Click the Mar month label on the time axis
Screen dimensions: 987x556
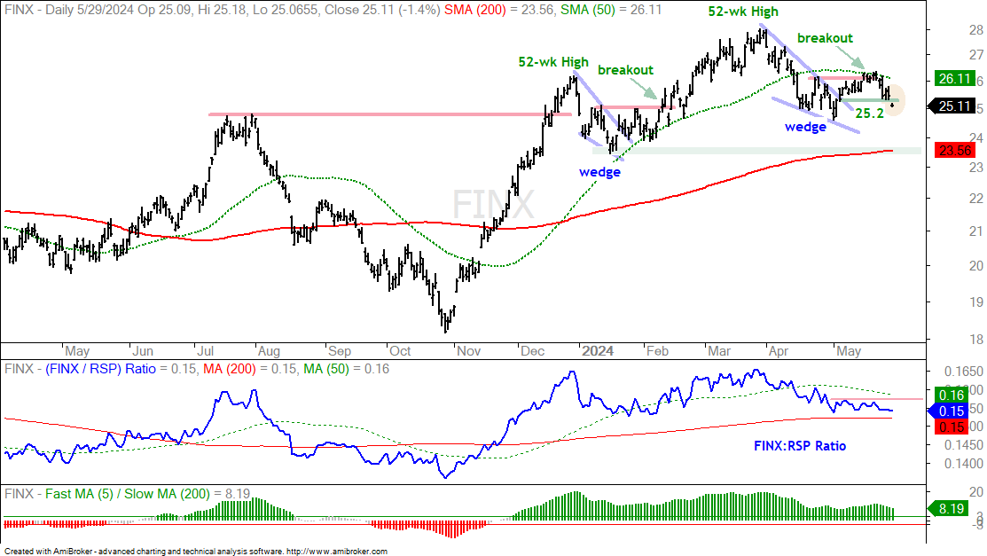click(x=719, y=351)
